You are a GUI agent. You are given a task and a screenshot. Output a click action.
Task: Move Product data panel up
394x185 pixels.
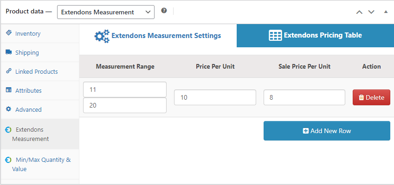pos(359,12)
